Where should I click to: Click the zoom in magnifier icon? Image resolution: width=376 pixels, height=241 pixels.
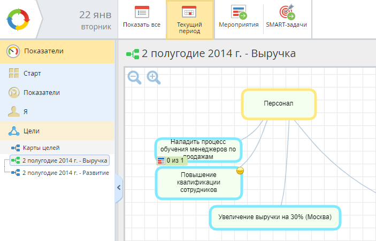pyautogui.click(x=154, y=78)
